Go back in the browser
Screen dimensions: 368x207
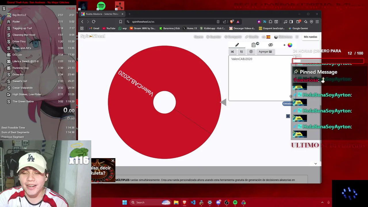tap(82, 22)
